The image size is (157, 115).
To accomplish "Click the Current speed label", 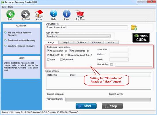I will pos(116,94).
